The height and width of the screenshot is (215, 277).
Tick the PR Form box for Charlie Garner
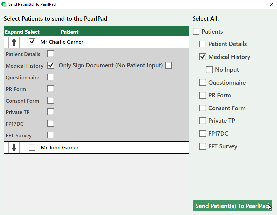[x=51, y=89]
